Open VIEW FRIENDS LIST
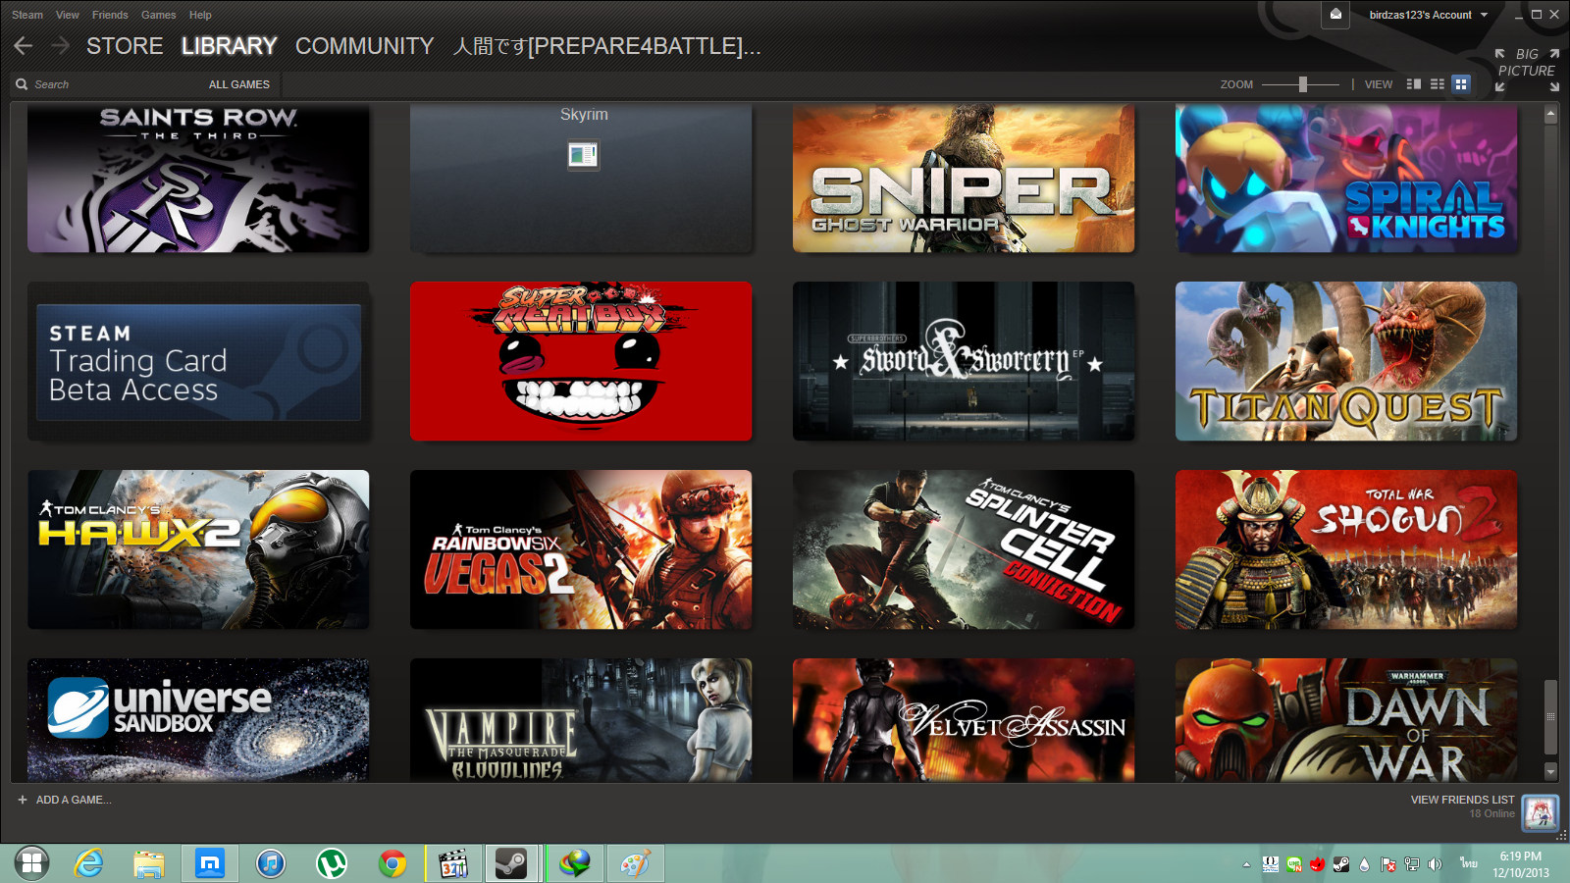 click(x=1462, y=800)
